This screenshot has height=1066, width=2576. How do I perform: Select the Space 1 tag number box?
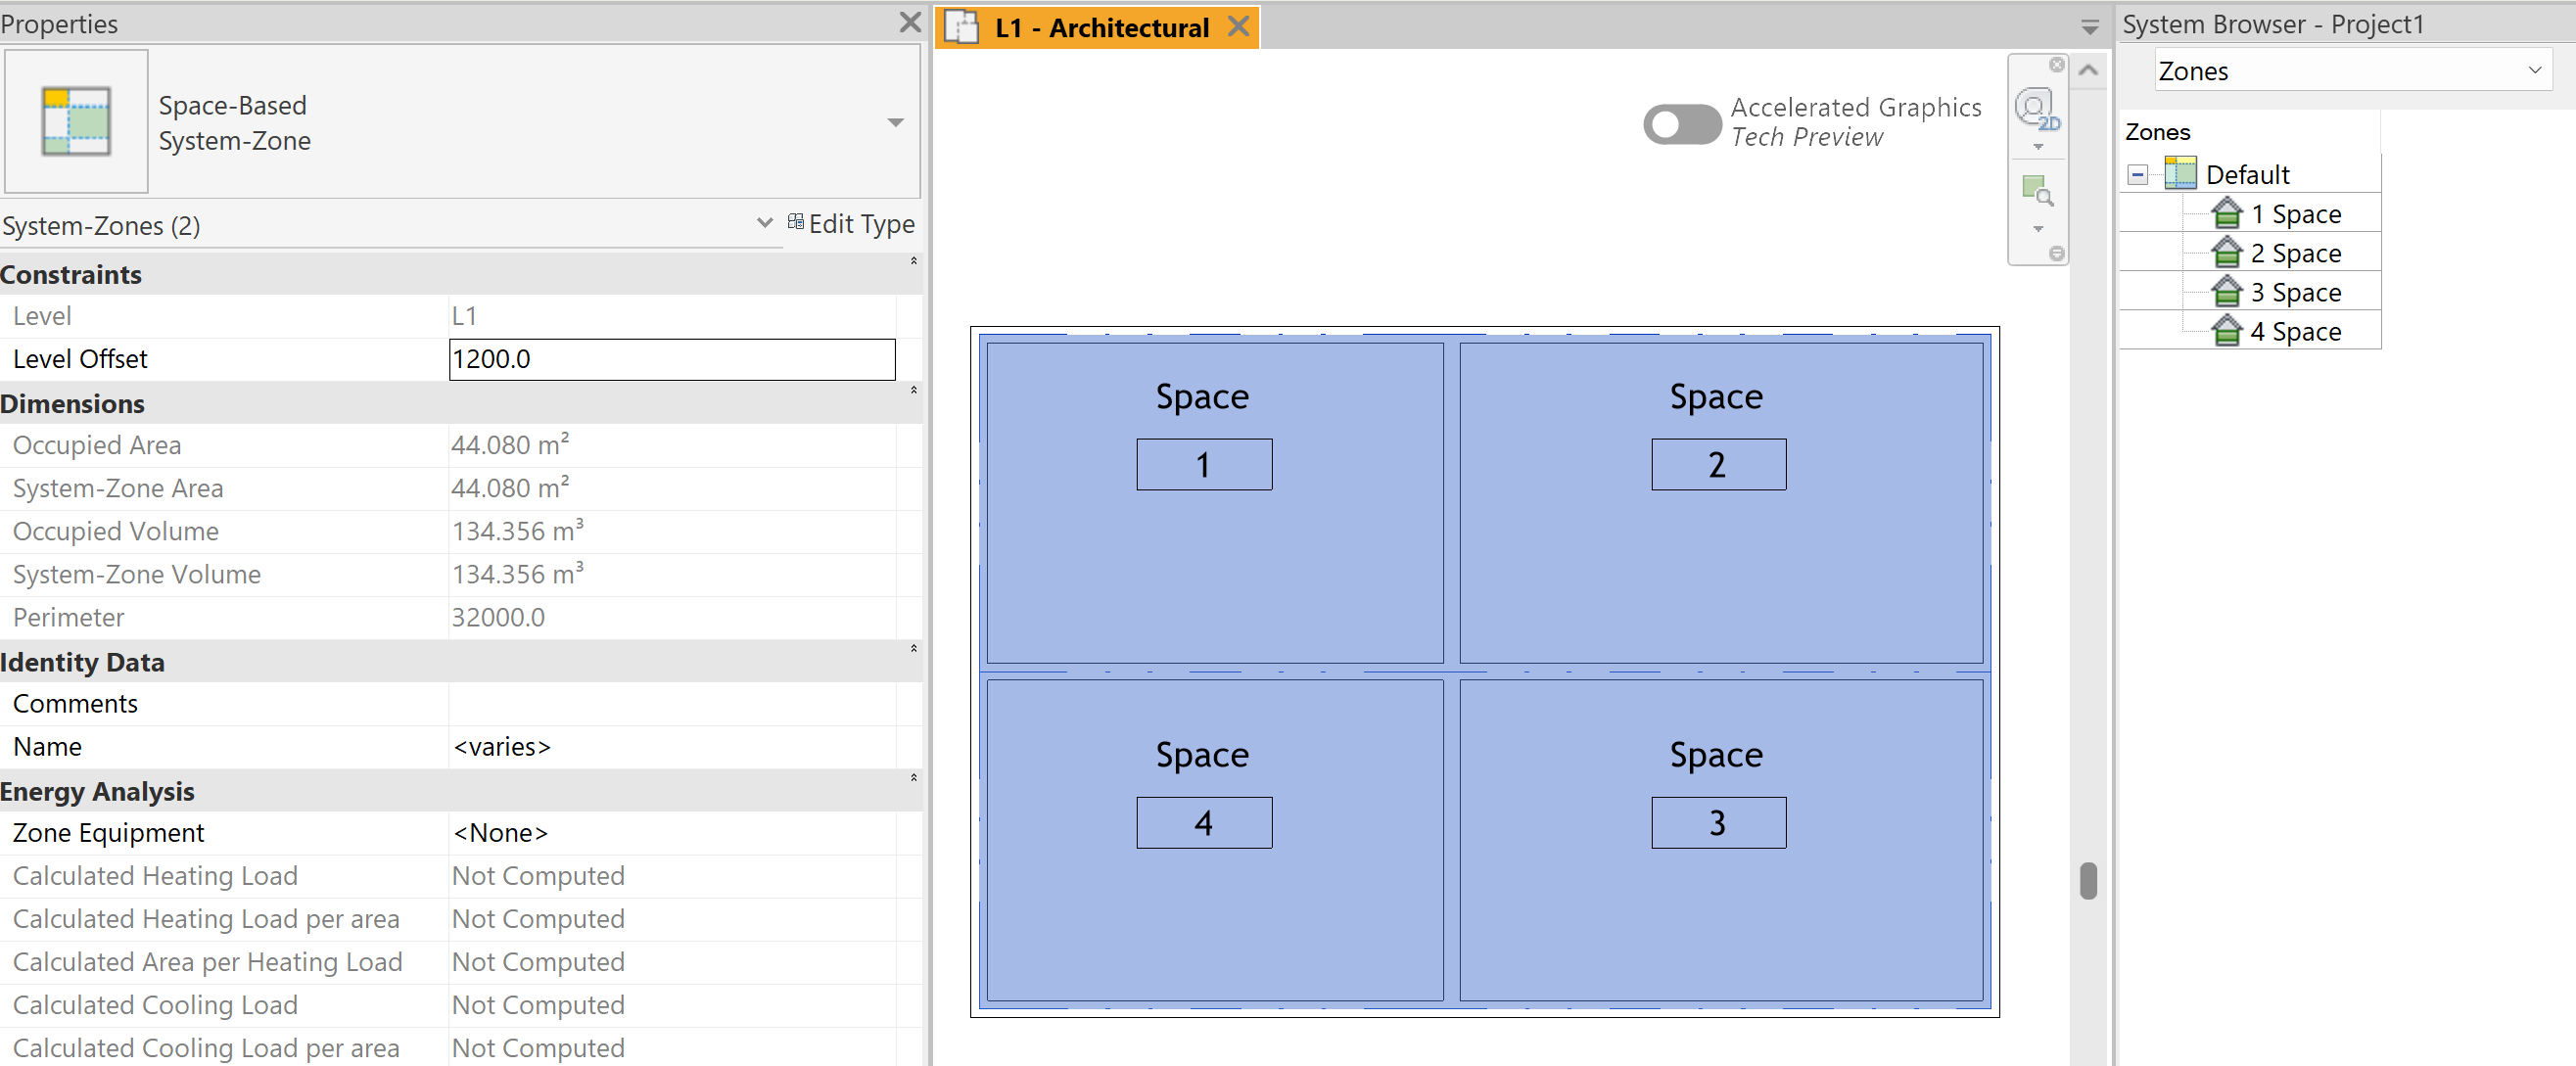(x=1203, y=464)
